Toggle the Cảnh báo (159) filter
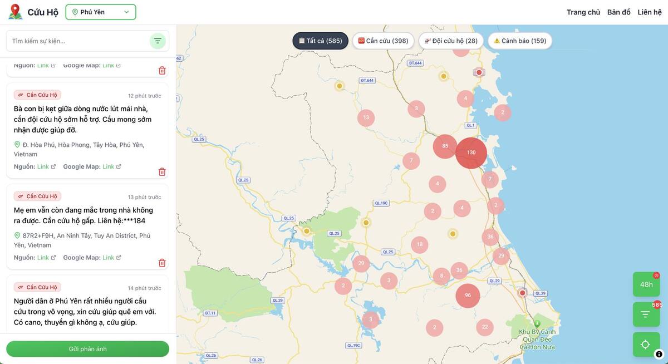Screen dimensions: 668x364 [520, 41]
